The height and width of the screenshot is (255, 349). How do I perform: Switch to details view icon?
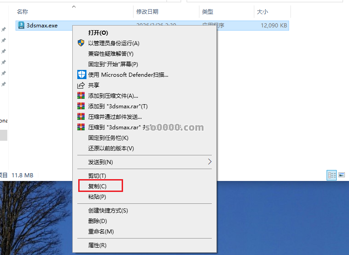pyautogui.click(x=332, y=175)
